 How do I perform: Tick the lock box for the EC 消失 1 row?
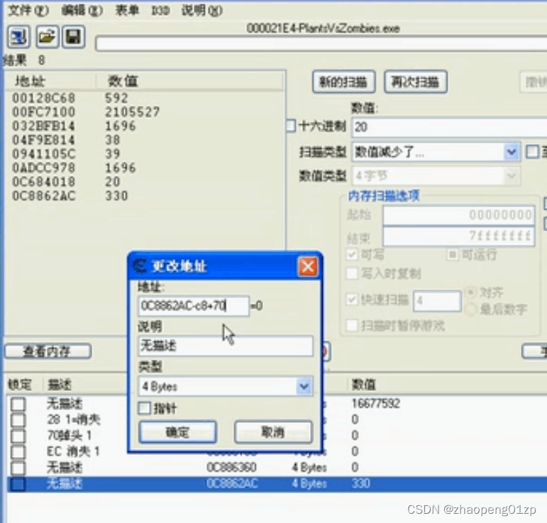click(x=18, y=452)
